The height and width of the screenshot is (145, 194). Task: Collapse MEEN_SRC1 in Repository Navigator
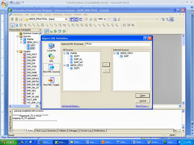[21, 42]
